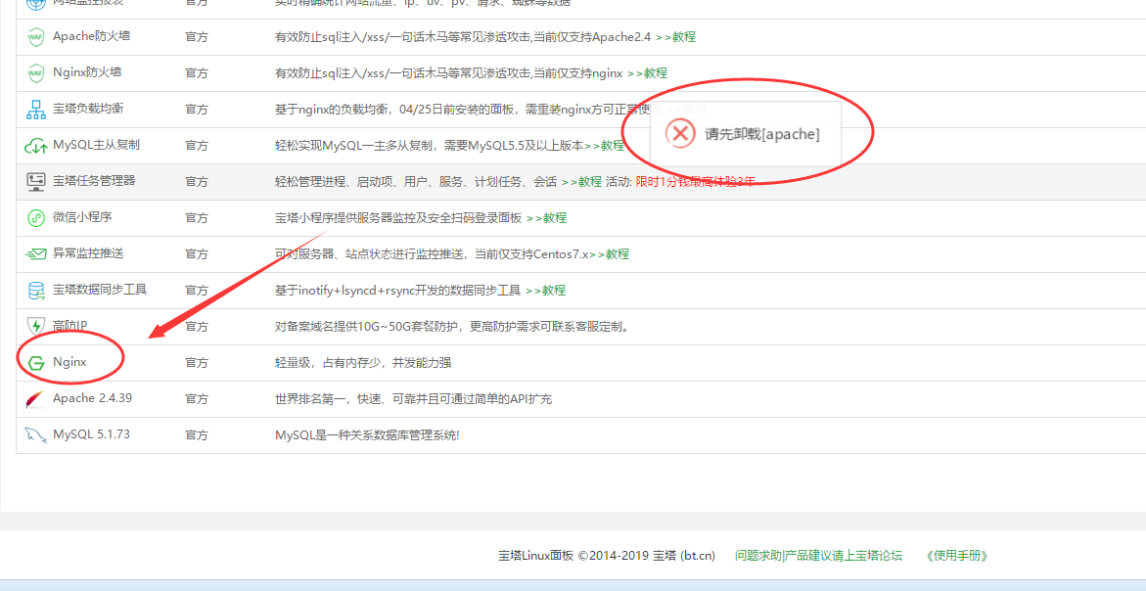The width and height of the screenshot is (1146, 591).
Task: Click the Apache 2.4.39 feather icon
Action: pyautogui.click(x=35, y=399)
